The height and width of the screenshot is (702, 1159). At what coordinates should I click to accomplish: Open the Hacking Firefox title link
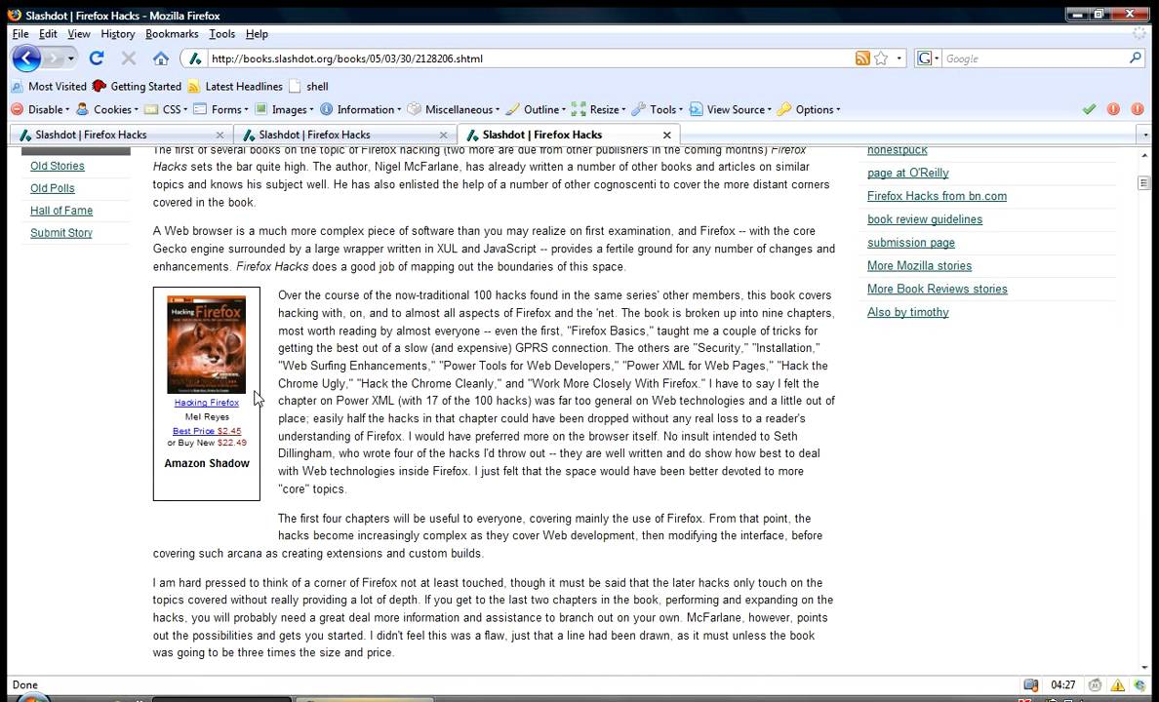coord(206,403)
